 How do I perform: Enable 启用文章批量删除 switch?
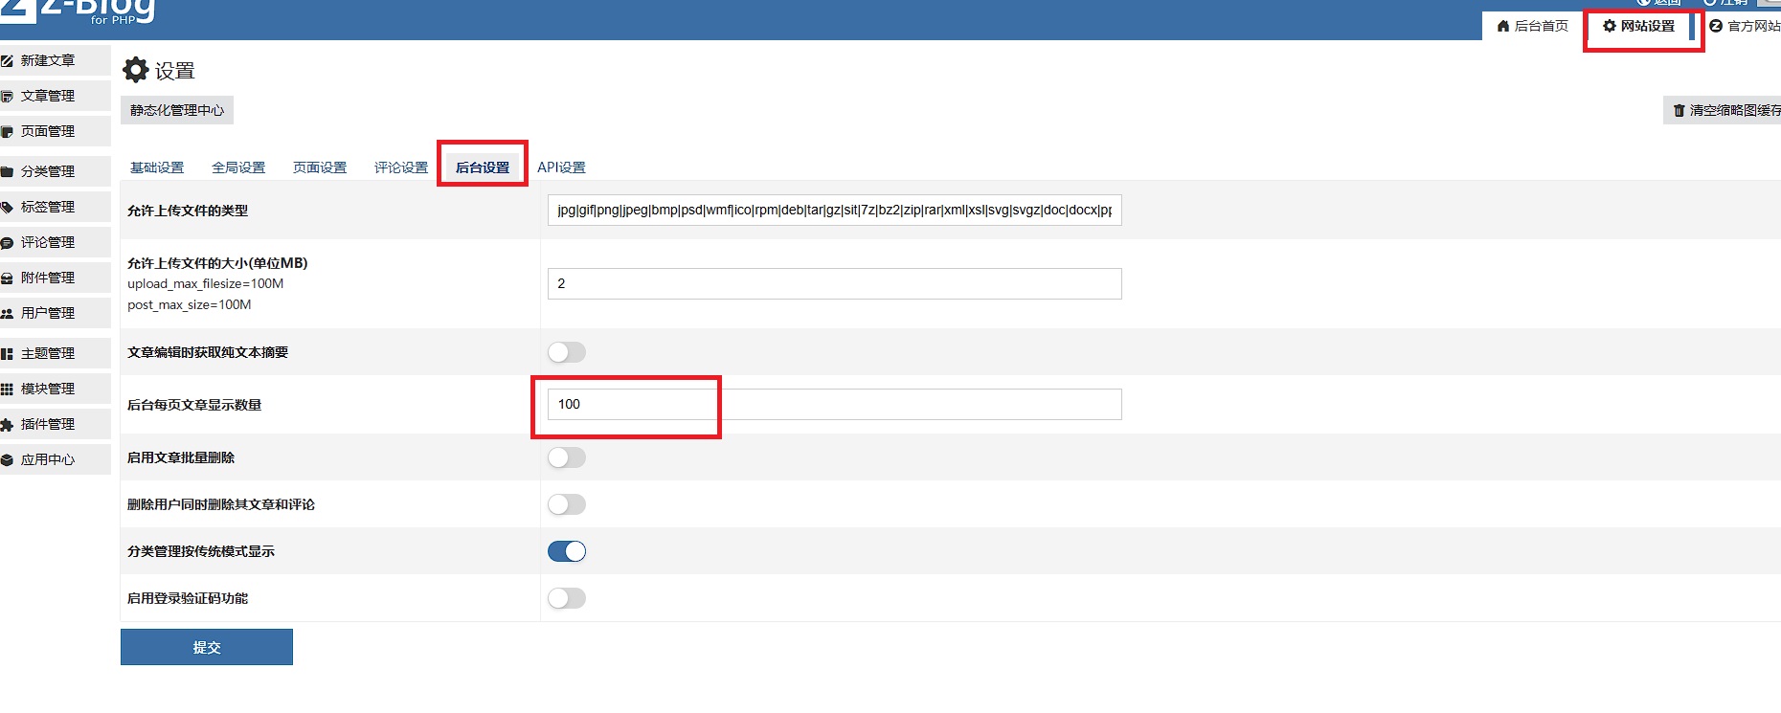click(x=567, y=457)
